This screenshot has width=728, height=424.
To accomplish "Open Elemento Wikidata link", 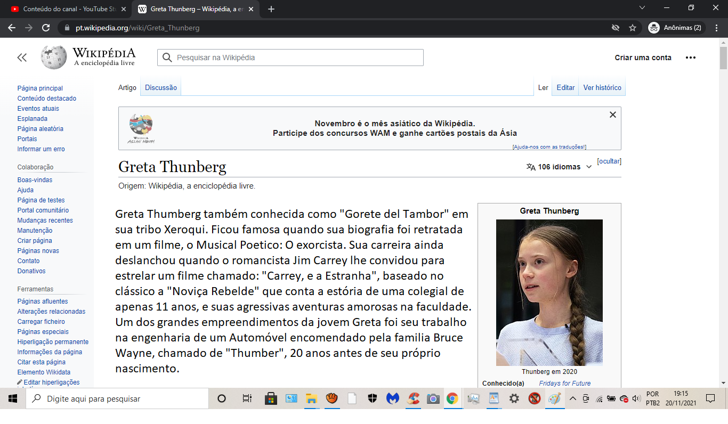I will [x=44, y=372].
